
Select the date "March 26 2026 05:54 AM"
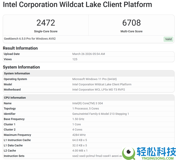89,54
